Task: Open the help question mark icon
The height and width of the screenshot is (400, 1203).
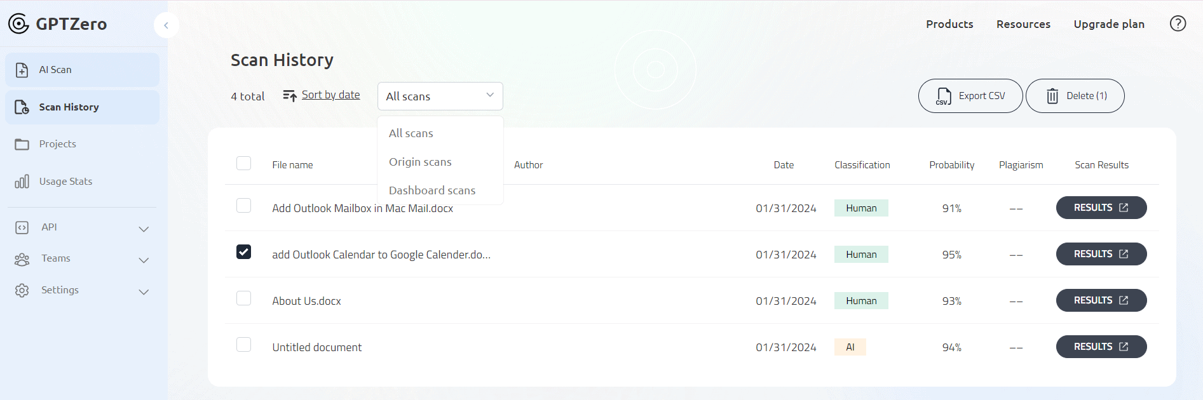Action: pos(1178,23)
